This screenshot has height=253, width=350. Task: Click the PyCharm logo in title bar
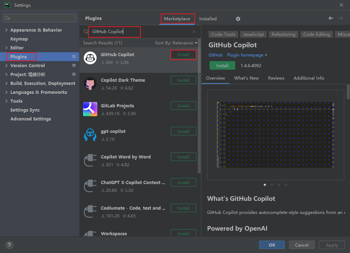coord(7,5)
